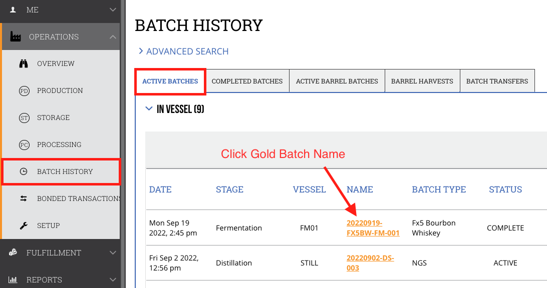Viewport: 547px width, 288px height.
Task: Collapse the Operations section chevron
Action: tap(113, 36)
